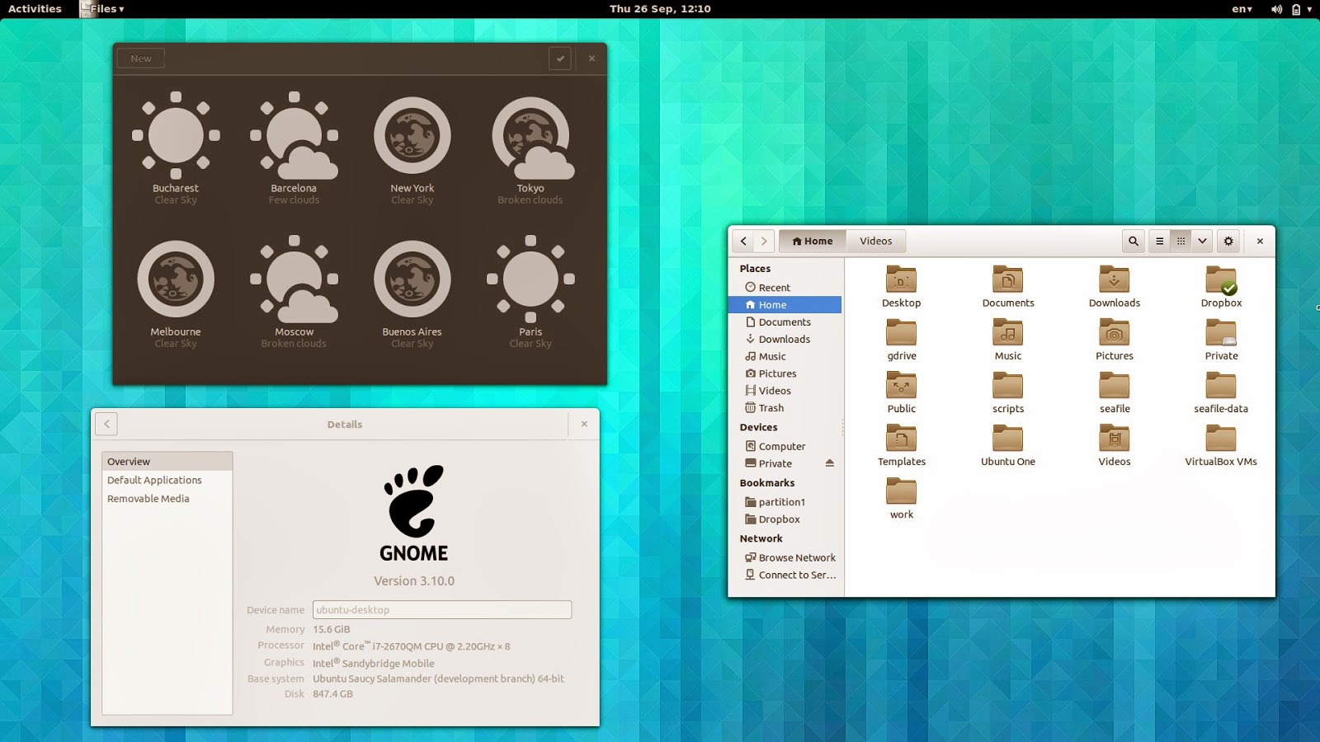Select Removable Media in Details sidebar
1320x742 pixels.
coord(148,499)
